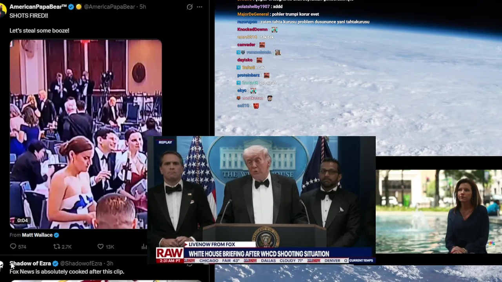Open the @AmericaPapaBear handle link
This screenshot has width=502, height=282.
(x=109, y=7)
